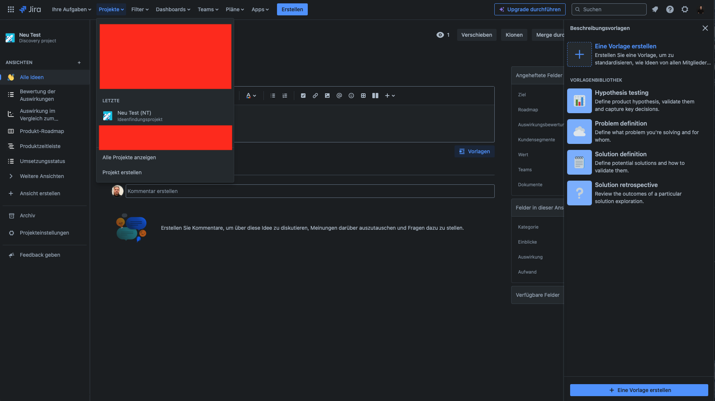This screenshot has width=715, height=401.
Task: Insert an emoji
Action: pyautogui.click(x=351, y=96)
